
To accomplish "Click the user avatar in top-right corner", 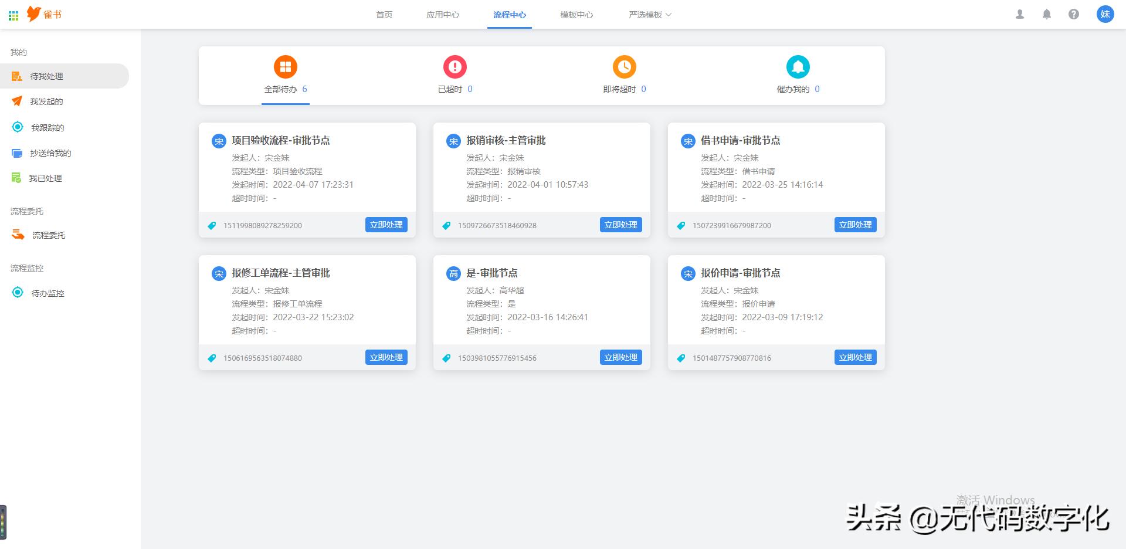I will coord(1106,14).
